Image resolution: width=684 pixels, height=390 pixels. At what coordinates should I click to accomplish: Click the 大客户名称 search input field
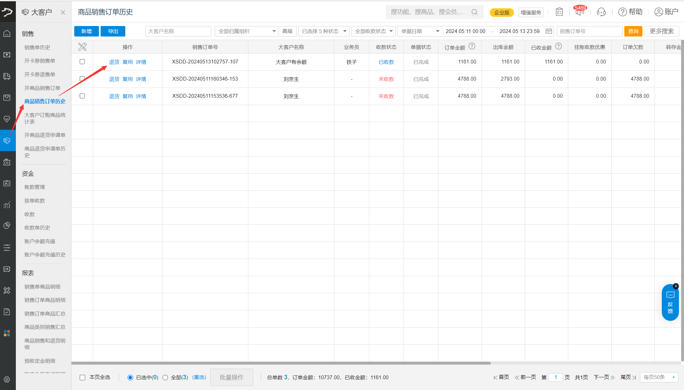[178, 31]
